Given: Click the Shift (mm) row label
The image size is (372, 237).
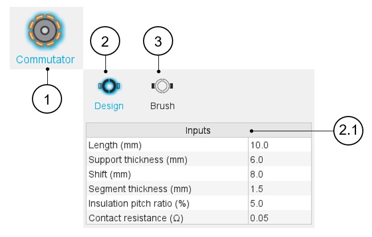Looking at the screenshot, I should tap(111, 174).
